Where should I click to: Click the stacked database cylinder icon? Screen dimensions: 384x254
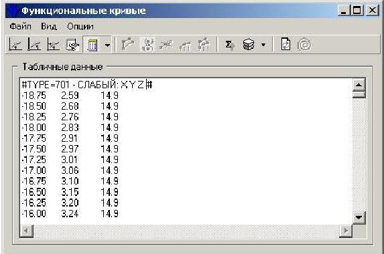click(x=249, y=45)
